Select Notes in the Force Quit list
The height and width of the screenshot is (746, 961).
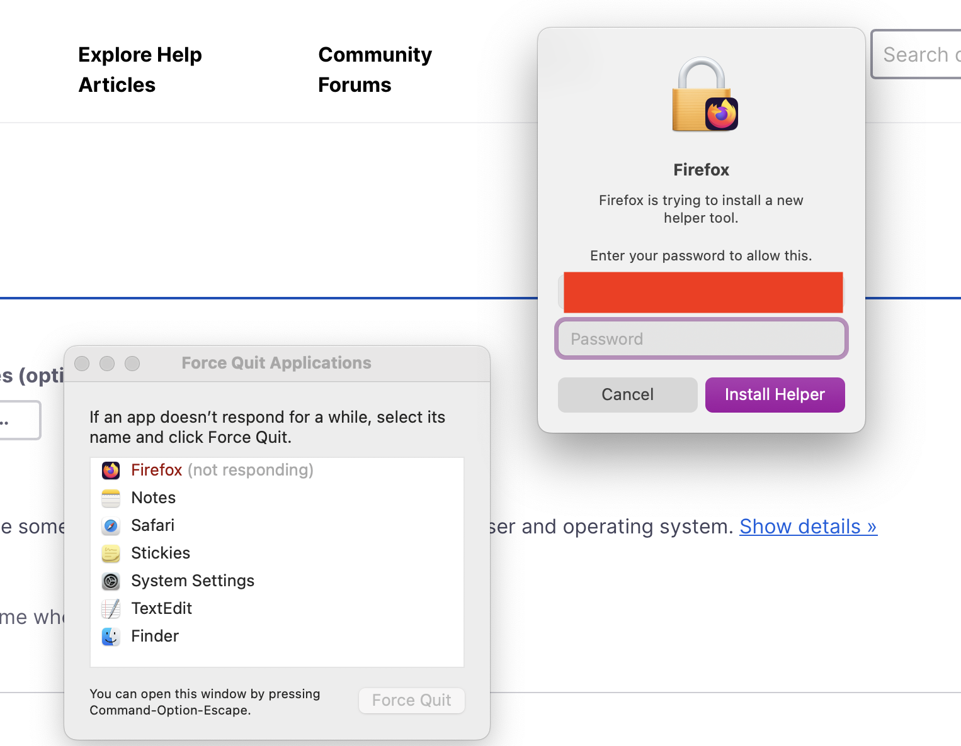(277, 498)
